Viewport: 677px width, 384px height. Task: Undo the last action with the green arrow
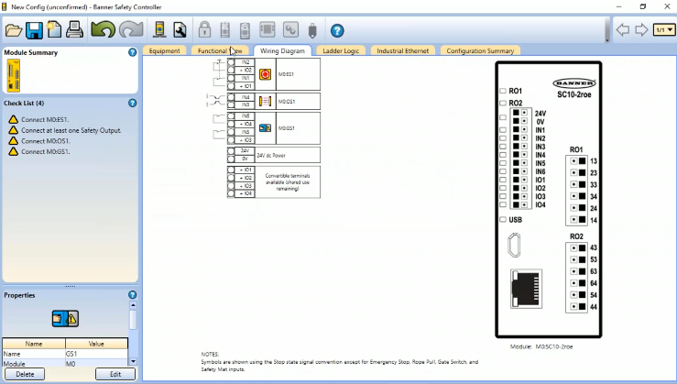103,30
